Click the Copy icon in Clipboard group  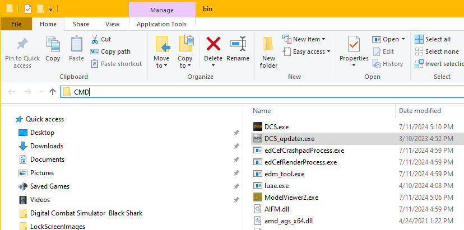(53, 44)
